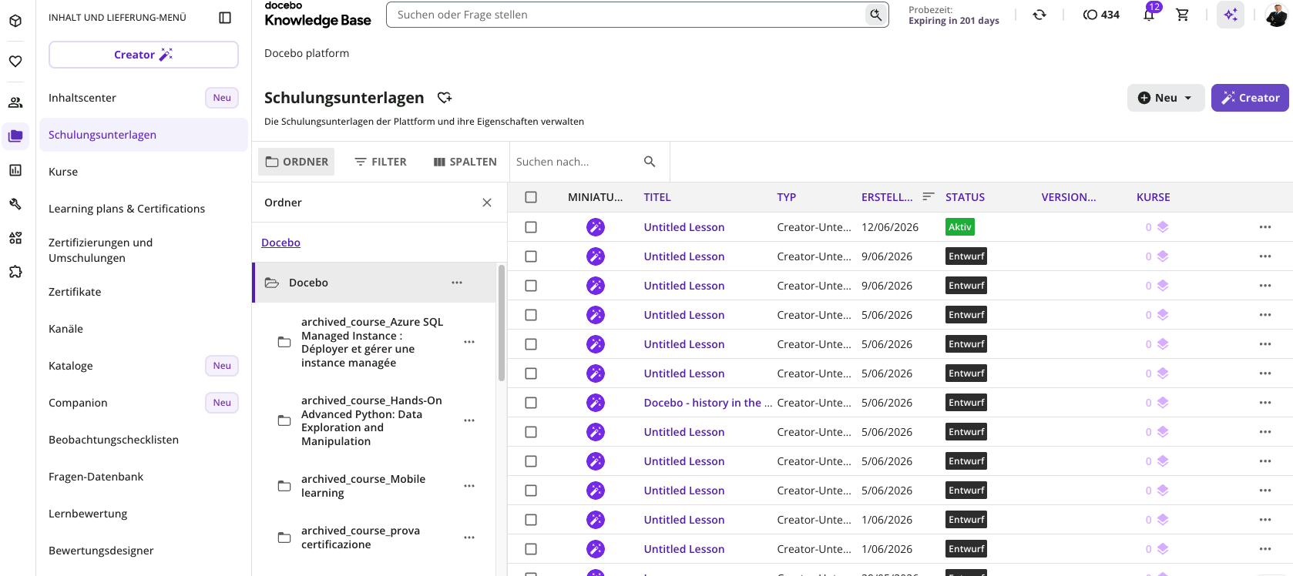Open more options for Docebo folder
The height and width of the screenshot is (576, 1293).
coord(457,283)
